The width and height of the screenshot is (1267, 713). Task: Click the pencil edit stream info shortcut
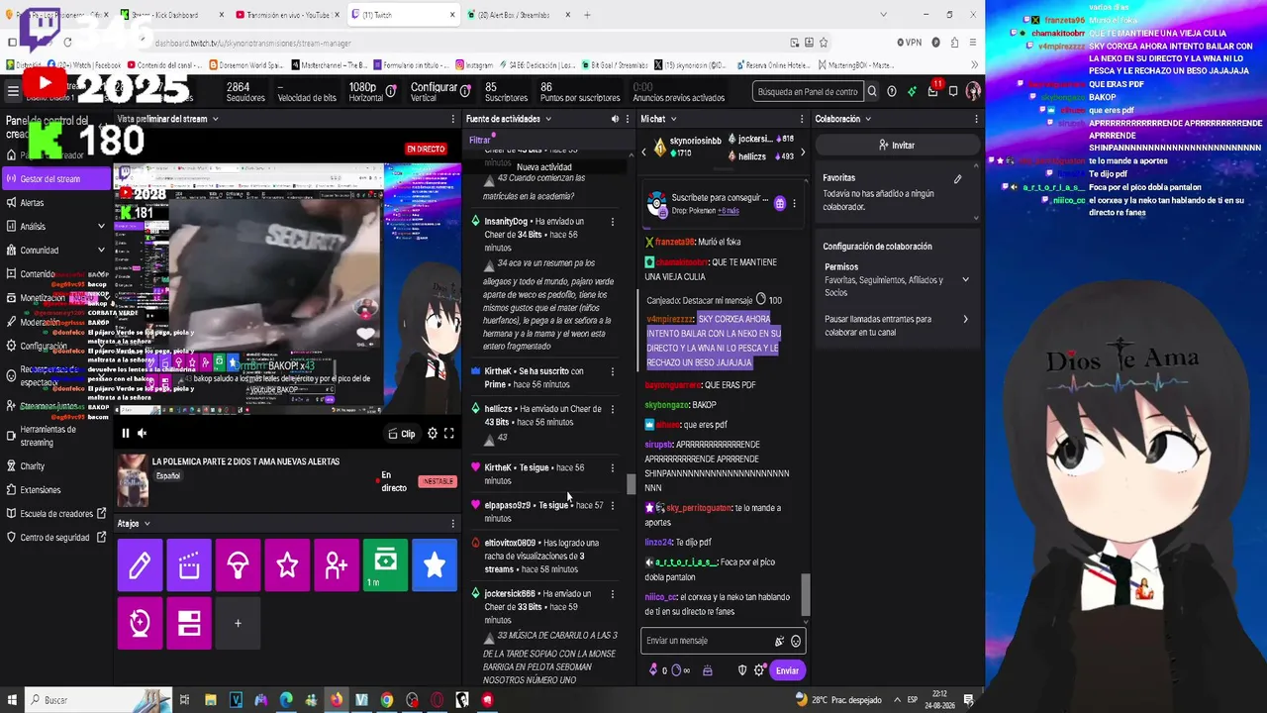pyautogui.click(x=140, y=564)
